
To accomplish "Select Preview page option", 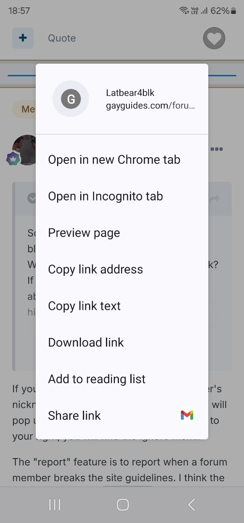I will [x=122, y=233].
